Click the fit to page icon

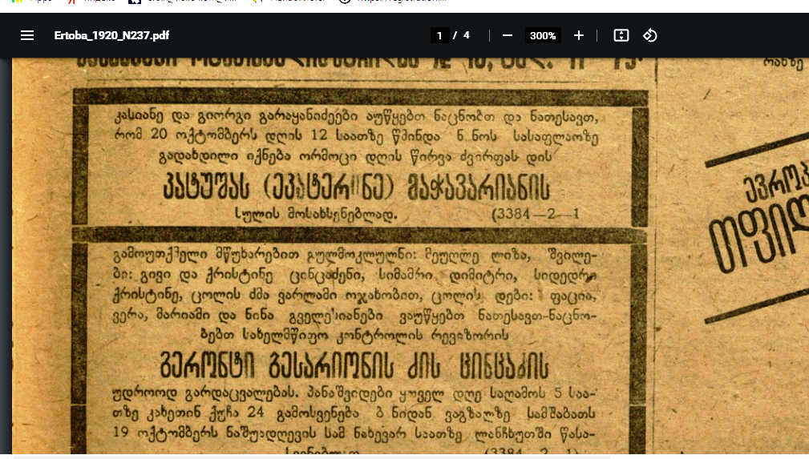[x=621, y=35]
